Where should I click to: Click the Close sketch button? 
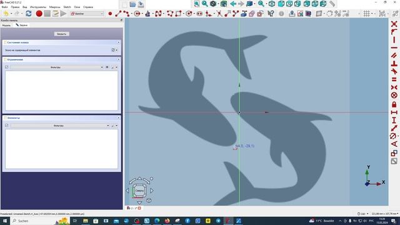[61, 34]
